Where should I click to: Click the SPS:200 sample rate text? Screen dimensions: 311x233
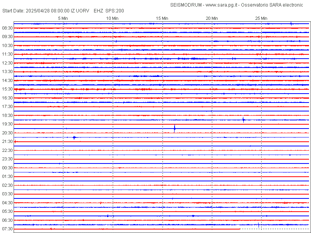pos(115,11)
